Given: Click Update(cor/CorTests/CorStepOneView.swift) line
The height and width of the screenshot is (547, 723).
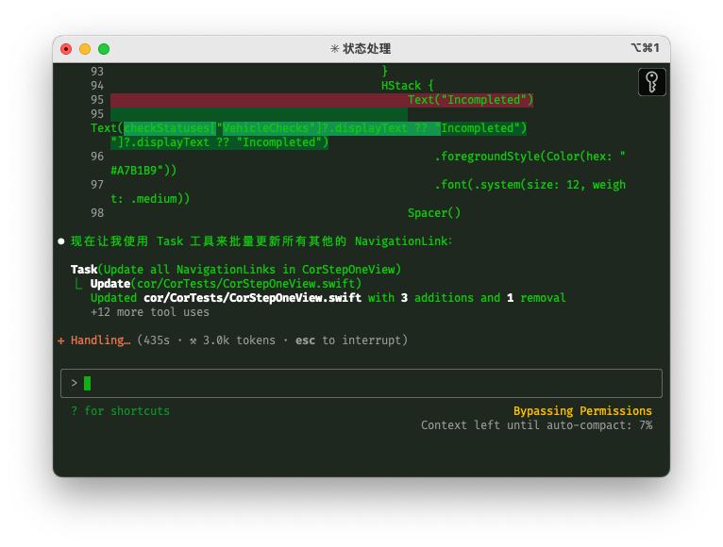Looking at the screenshot, I should pos(226,284).
